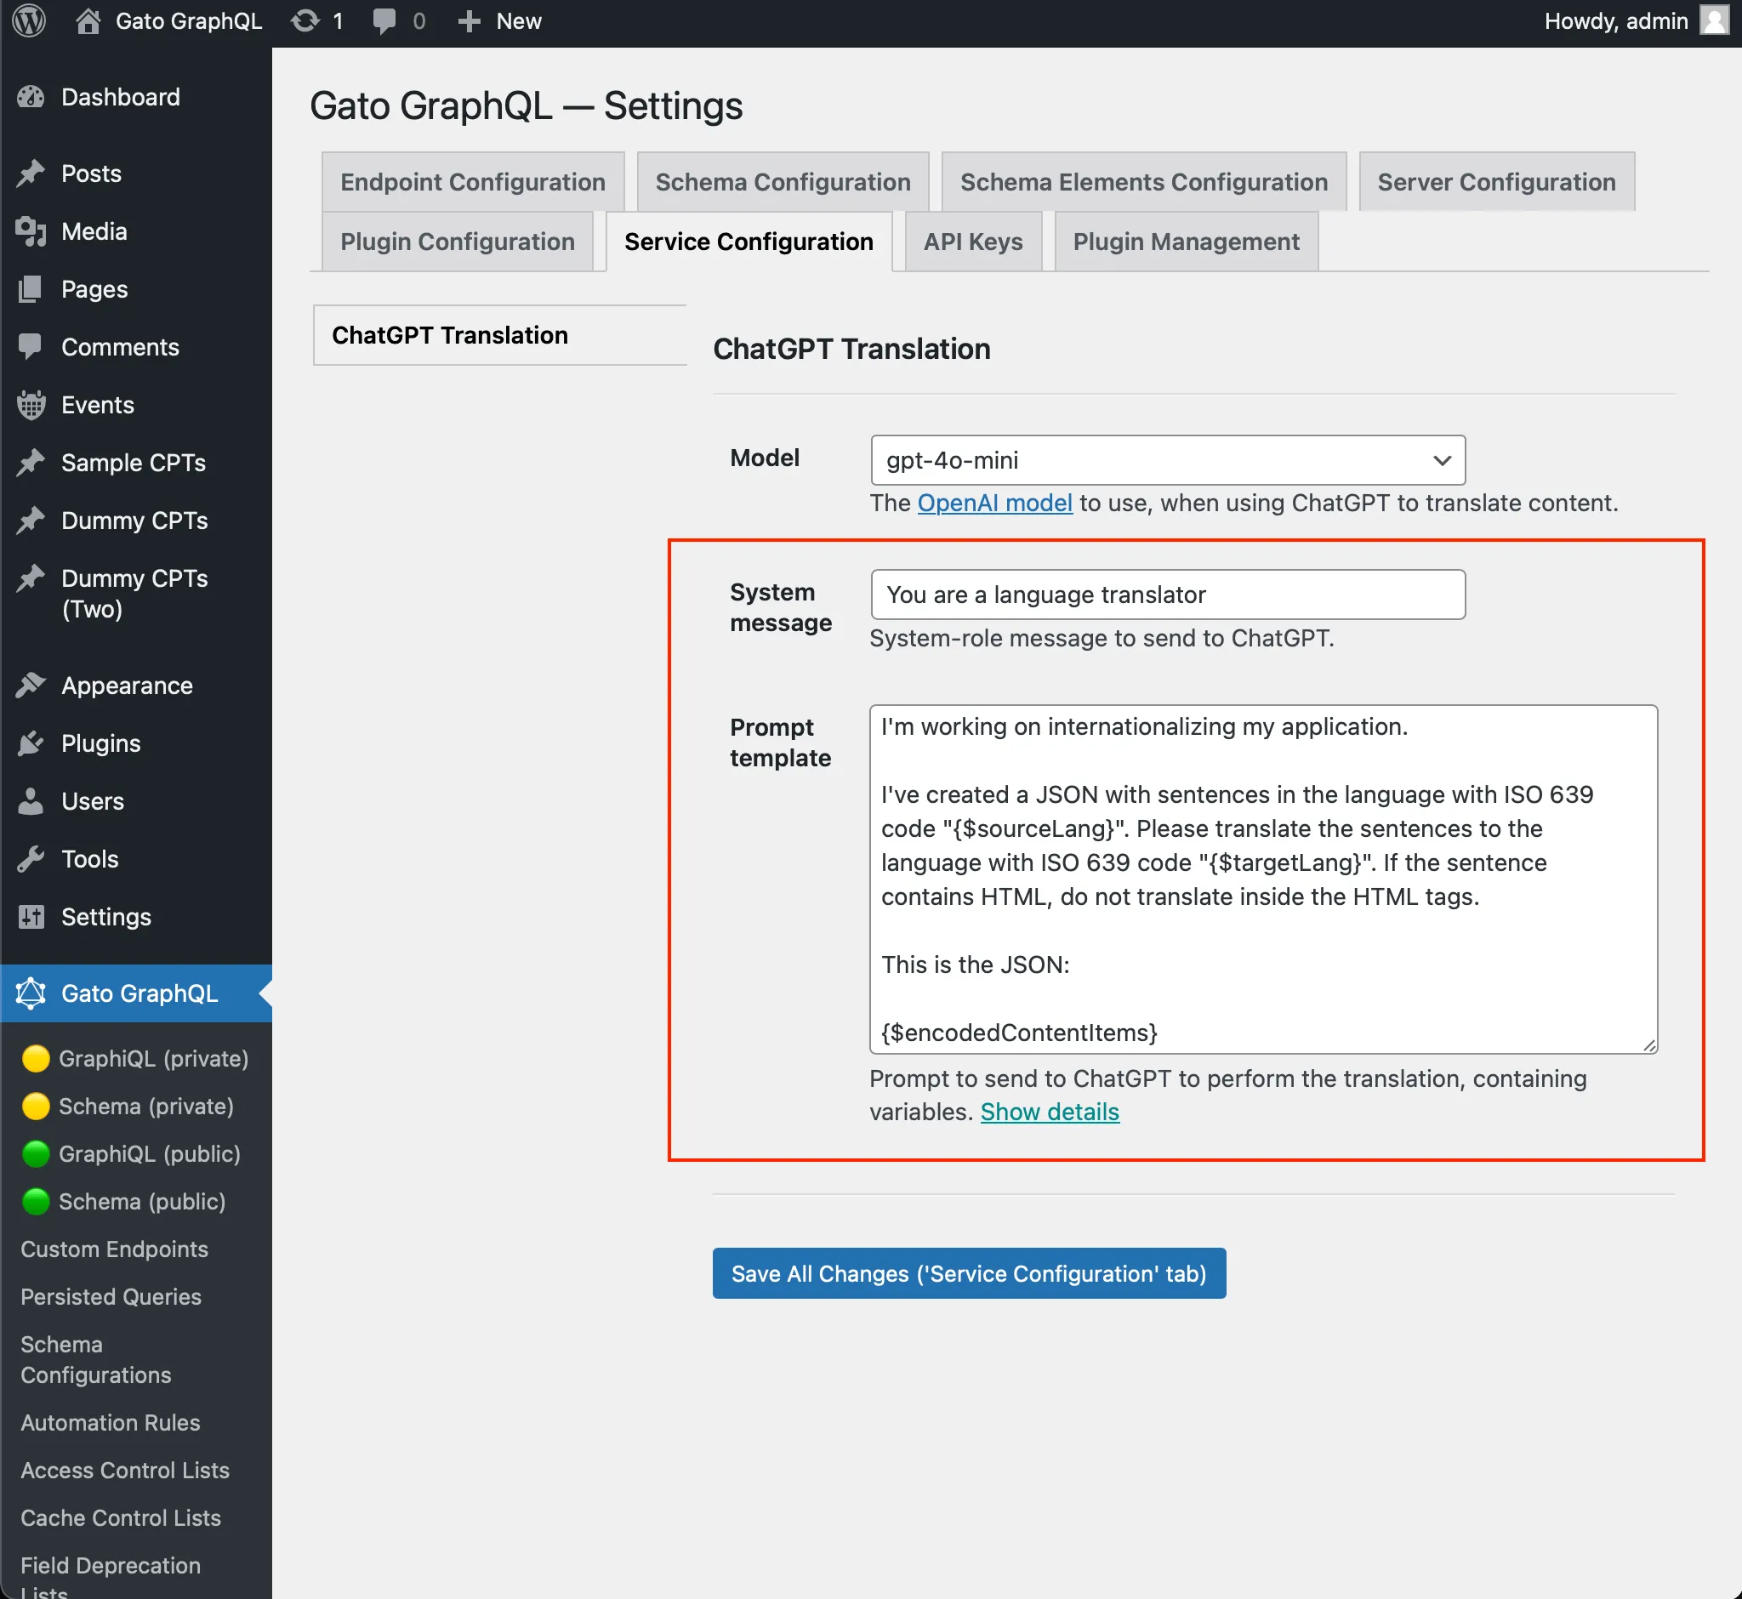Open Schema Configurations submenu item

click(x=96, y=1359)
